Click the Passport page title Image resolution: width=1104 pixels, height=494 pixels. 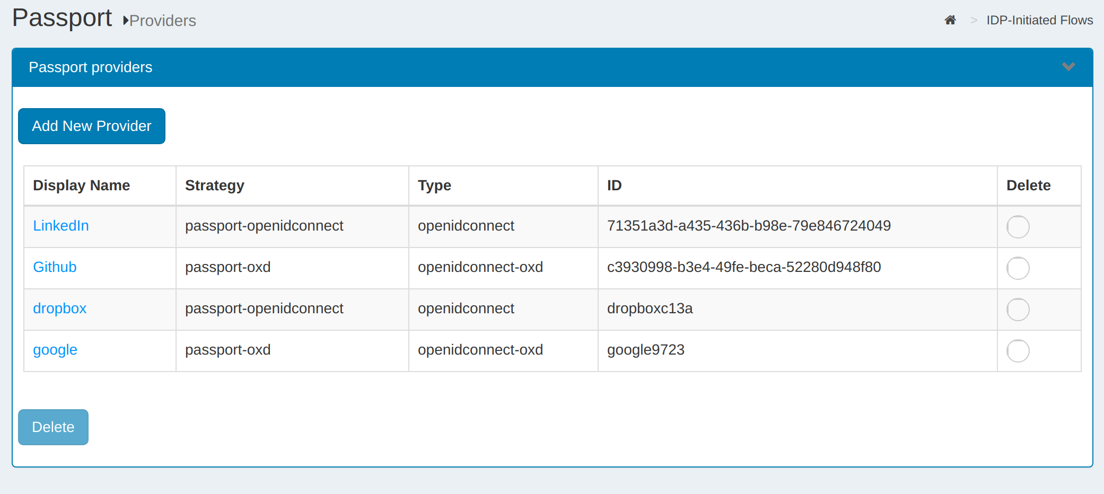(62, 17)
